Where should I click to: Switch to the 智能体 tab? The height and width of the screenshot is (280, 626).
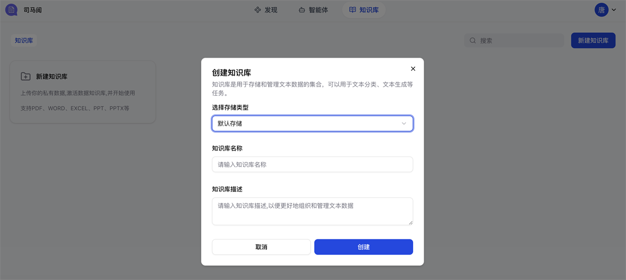[314, 10]
